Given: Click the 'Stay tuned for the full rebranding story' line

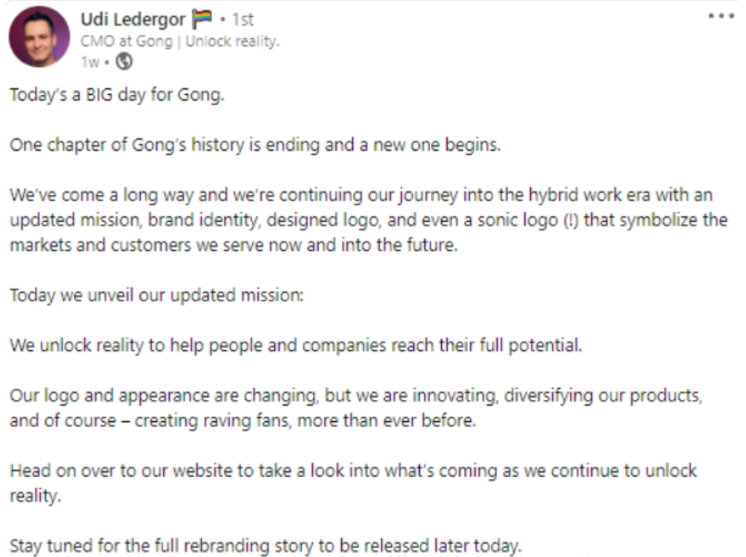Looking at the screenshot, I should 265,545.
